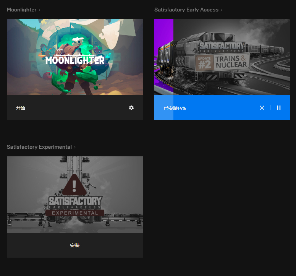Viewport: 296px width, 276px height.
Task: Click the 已安装14% progress label
Action: coord(175,108)
